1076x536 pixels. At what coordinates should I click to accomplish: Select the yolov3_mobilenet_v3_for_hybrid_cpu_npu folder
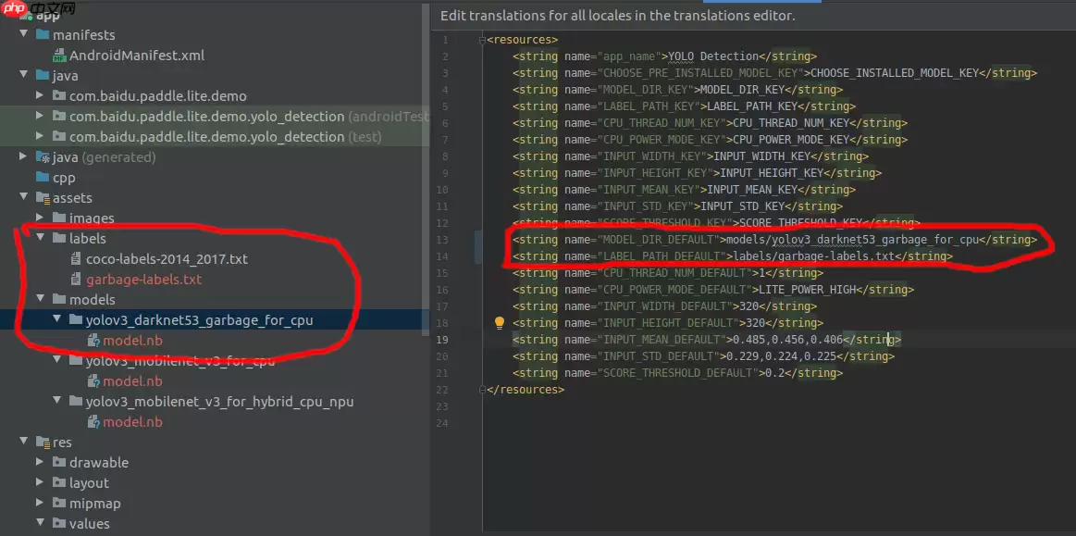(x=219, y=402)
